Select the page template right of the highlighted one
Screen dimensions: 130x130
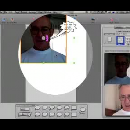[x=128, y=41]
